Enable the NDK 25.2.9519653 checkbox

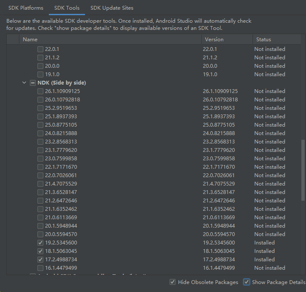pyautogui.click(x=40, y=108)
